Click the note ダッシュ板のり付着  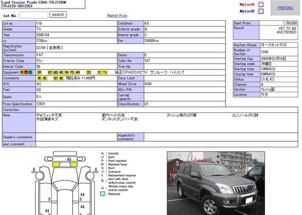pos(181,115)
